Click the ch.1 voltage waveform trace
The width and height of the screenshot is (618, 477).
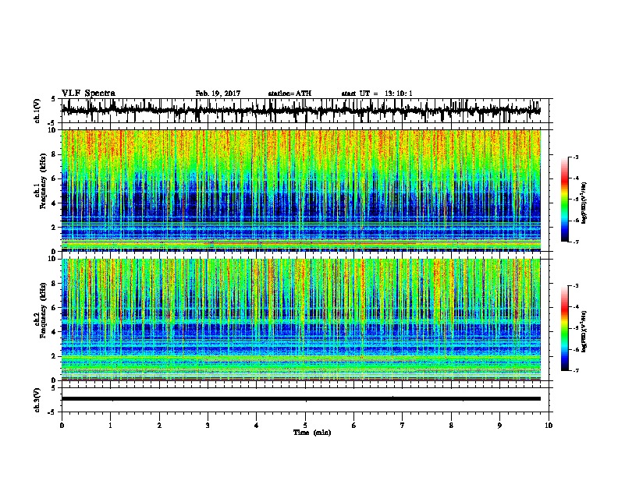[300, 111]
